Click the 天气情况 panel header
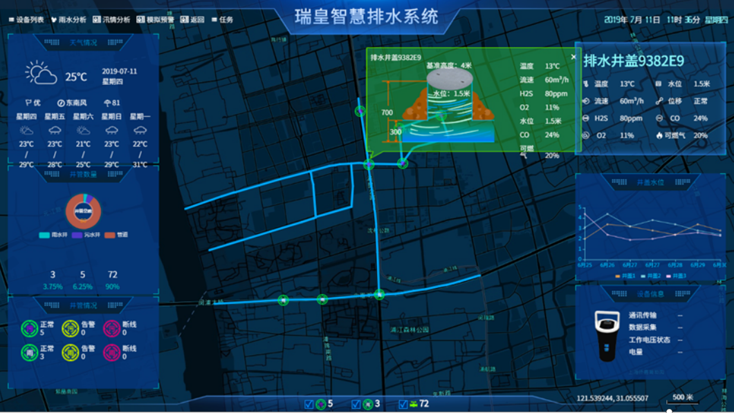 83,43
